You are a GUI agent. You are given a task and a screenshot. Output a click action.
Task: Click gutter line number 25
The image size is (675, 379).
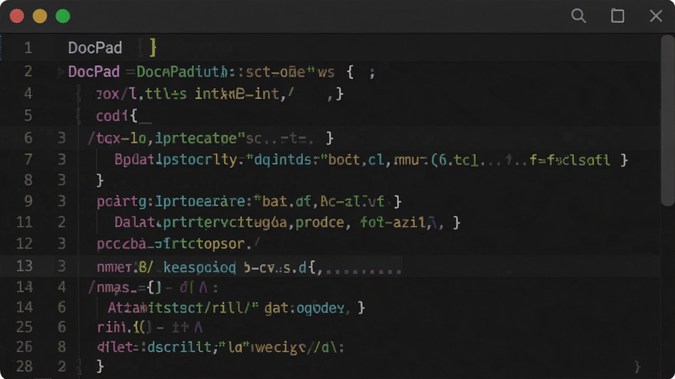coord(24,327)
